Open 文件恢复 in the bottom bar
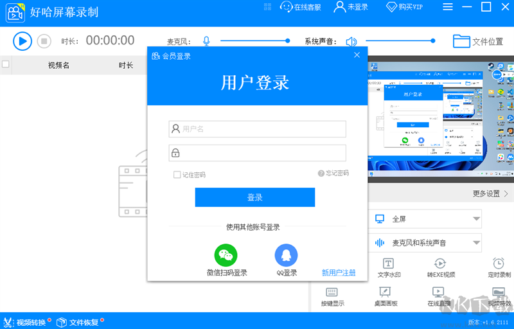Screen dimensions: 514x329 80,322
